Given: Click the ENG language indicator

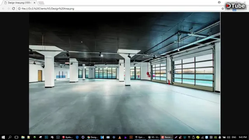Looking at the screenshot, I should (x=234, y=137).
